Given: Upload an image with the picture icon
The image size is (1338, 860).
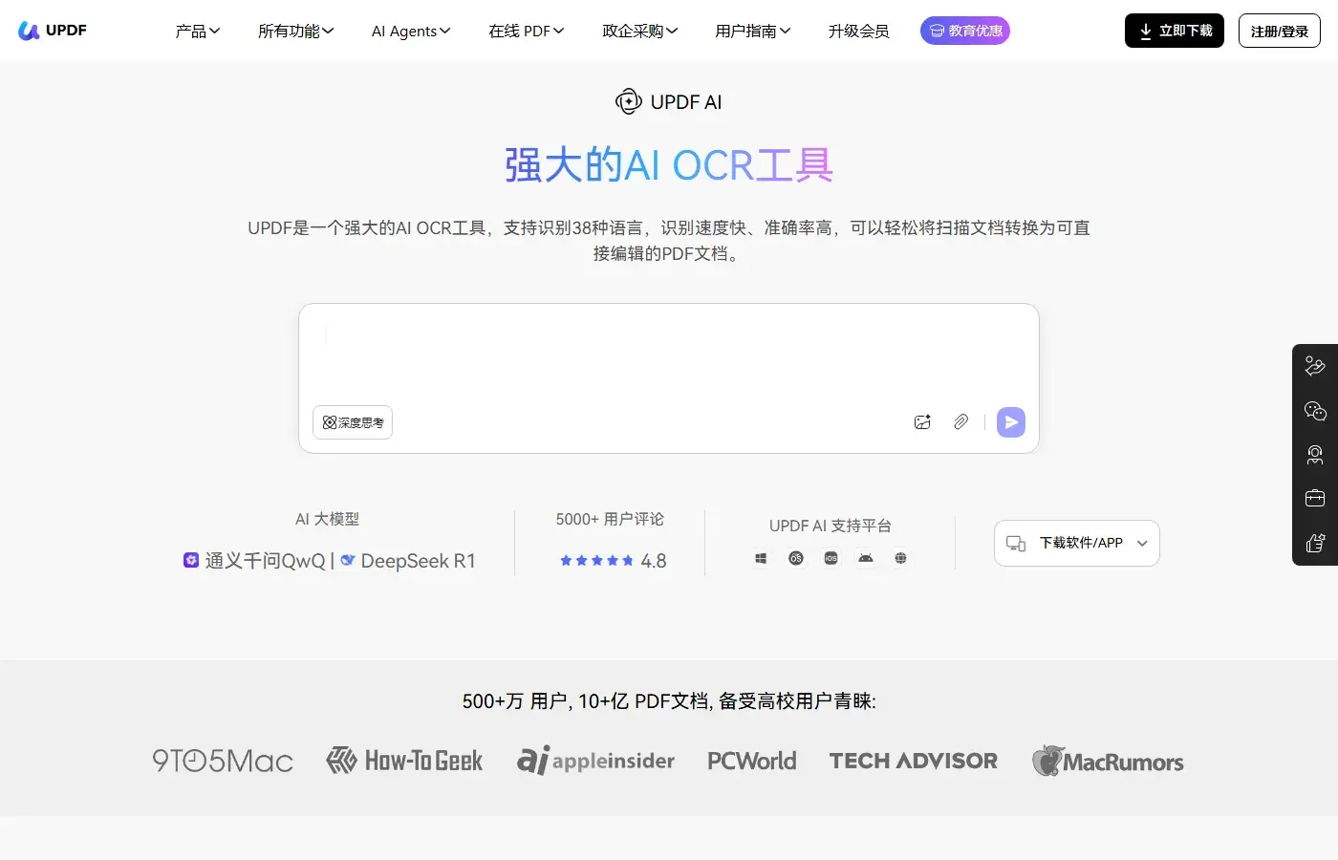Looking at the screenshot, I should pos(922,422).
